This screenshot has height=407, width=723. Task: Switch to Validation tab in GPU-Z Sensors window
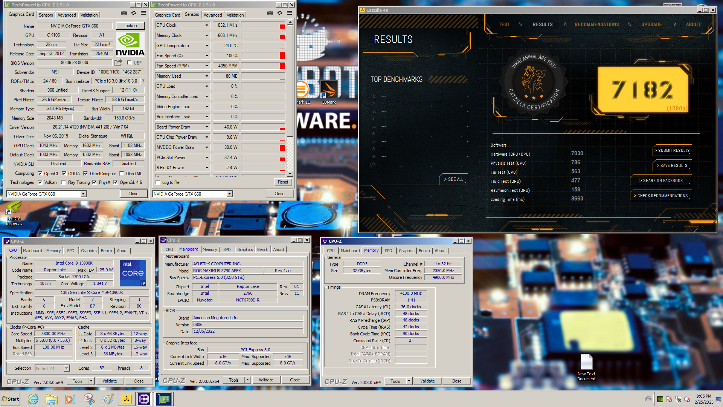[235, 15]
